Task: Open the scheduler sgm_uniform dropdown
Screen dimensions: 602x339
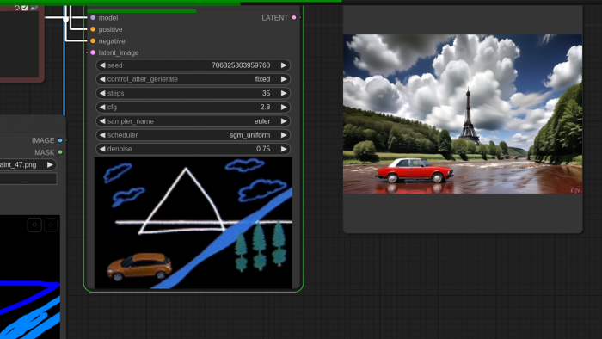Action: [193, 135]
